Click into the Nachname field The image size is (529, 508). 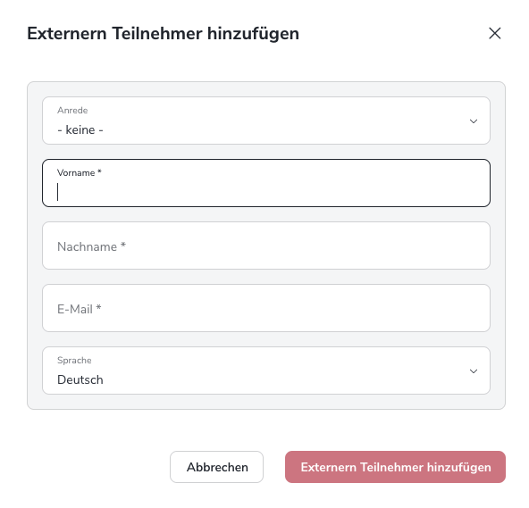pos(266,246)
